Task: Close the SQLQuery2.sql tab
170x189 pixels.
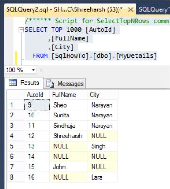Action: pos(130,10)
